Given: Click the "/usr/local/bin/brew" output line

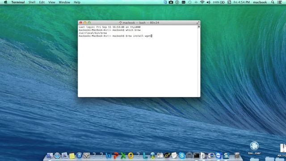Looking at the screenshot, I should click(x=93, y=33).
